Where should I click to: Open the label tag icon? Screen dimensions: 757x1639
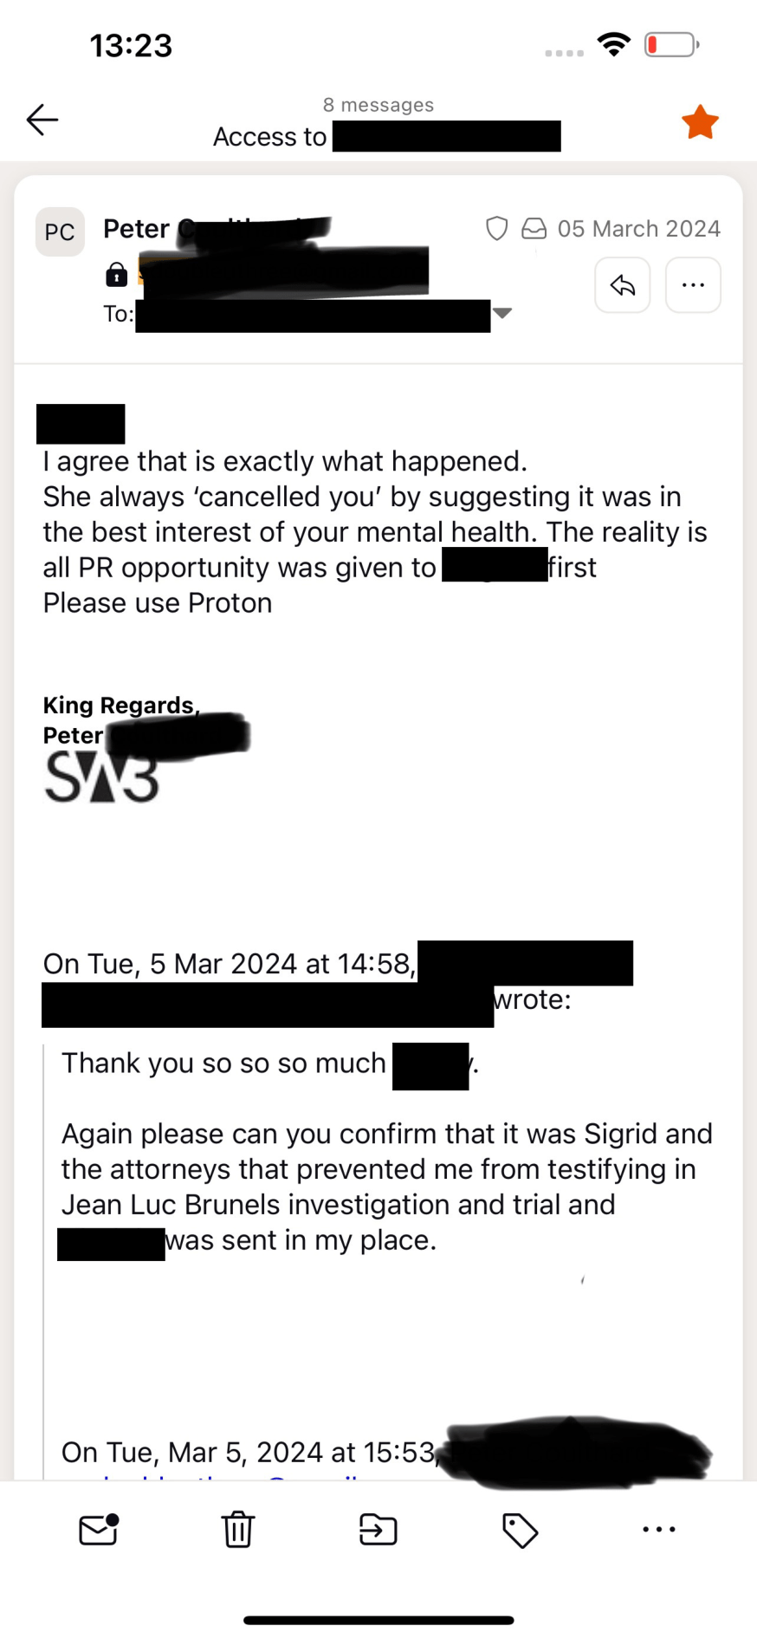click(x=520, y=1530)
